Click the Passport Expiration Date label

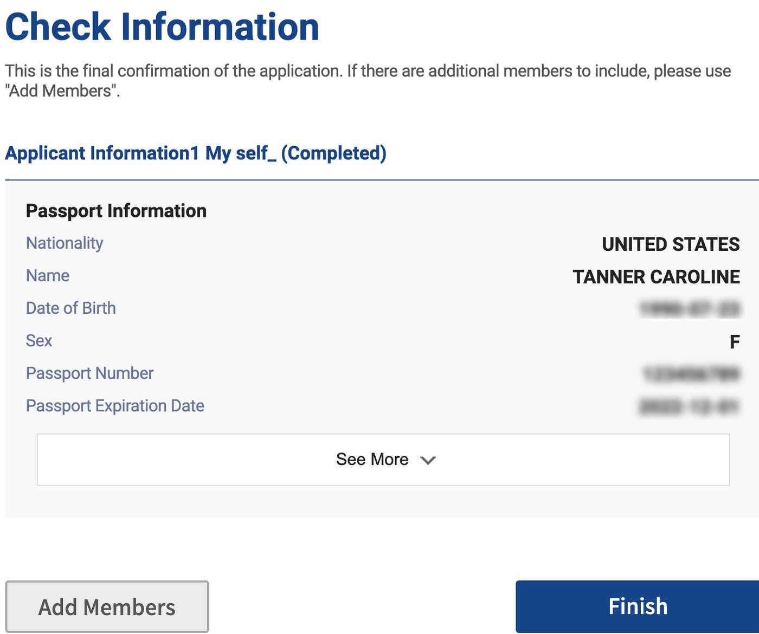point(115,406)
